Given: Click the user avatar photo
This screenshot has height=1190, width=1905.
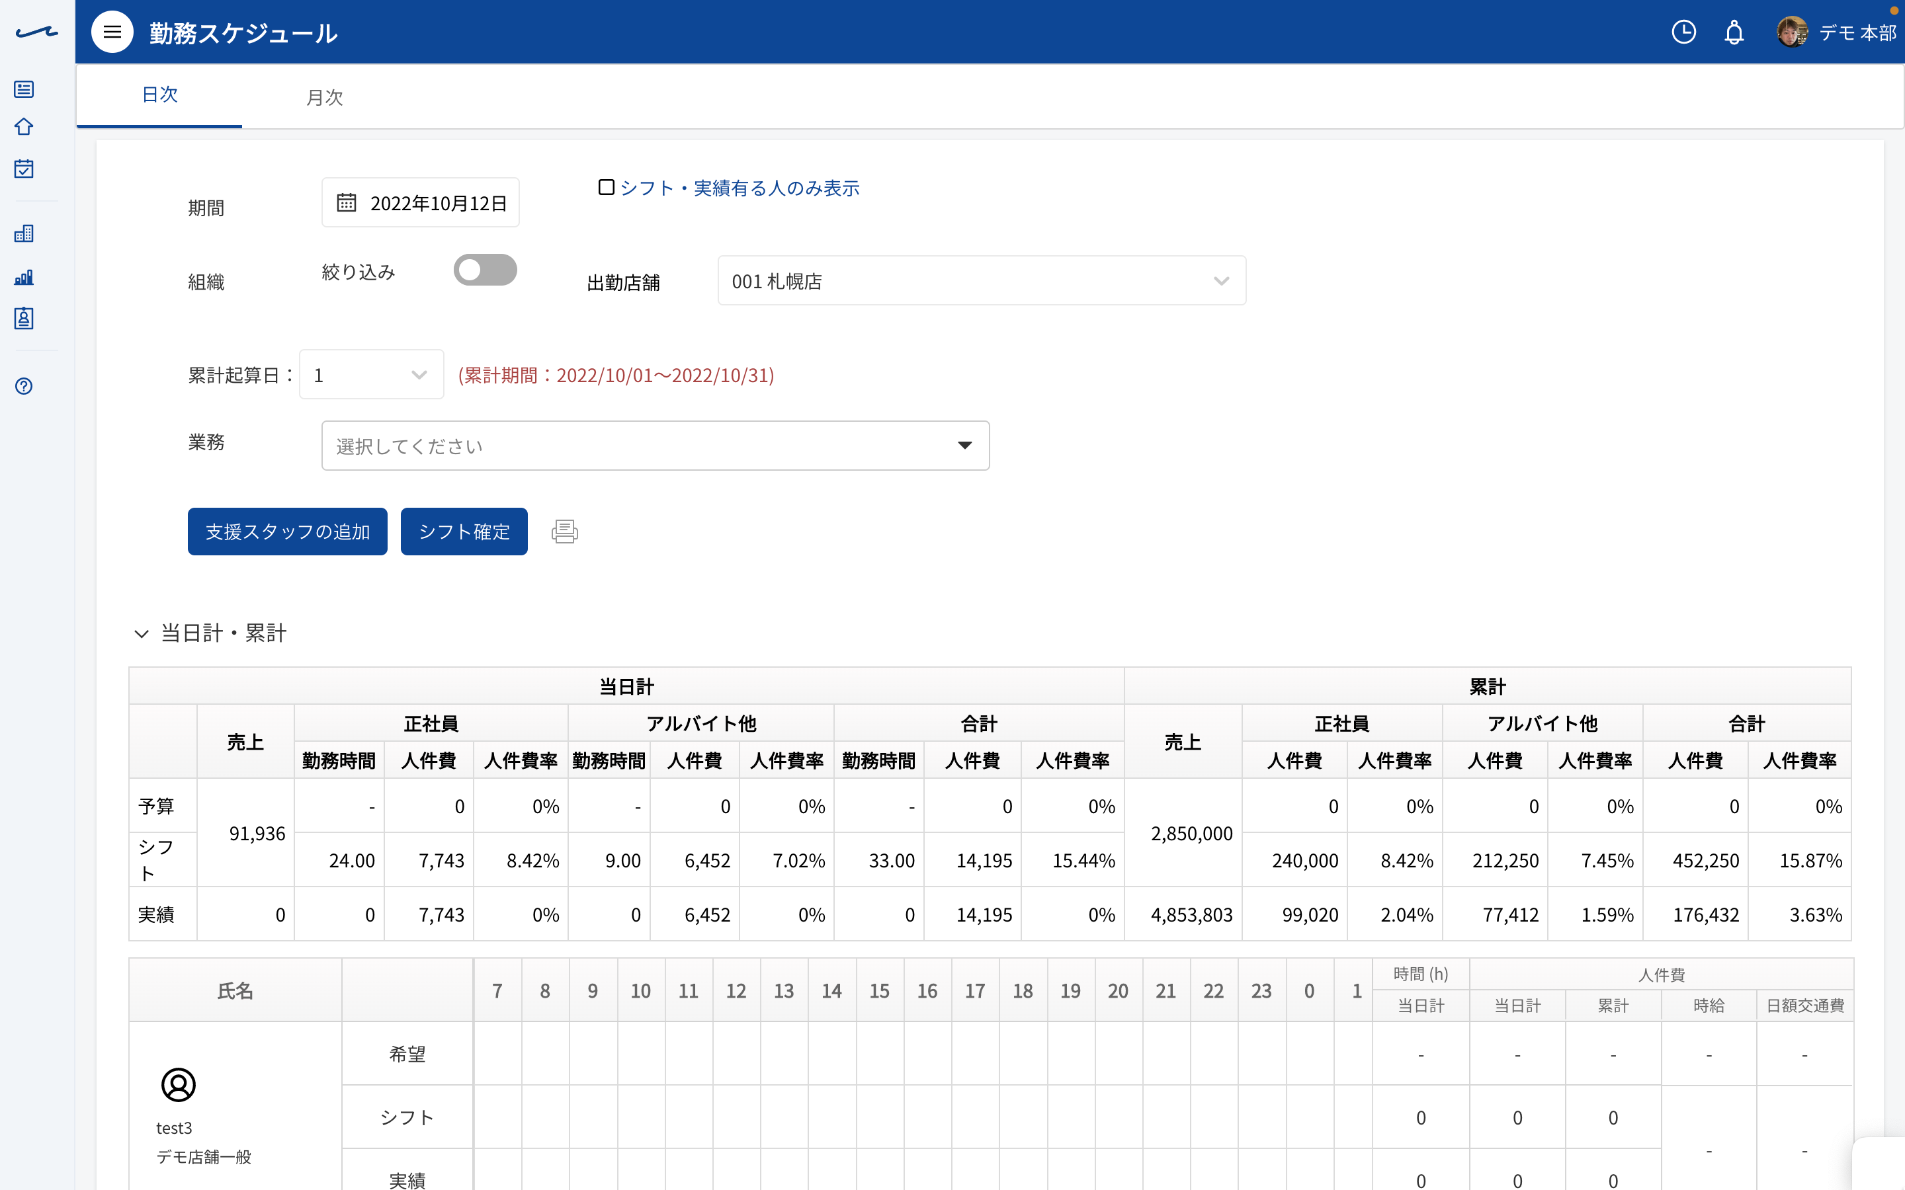Looking at the screenshot, I should 1793,32.
